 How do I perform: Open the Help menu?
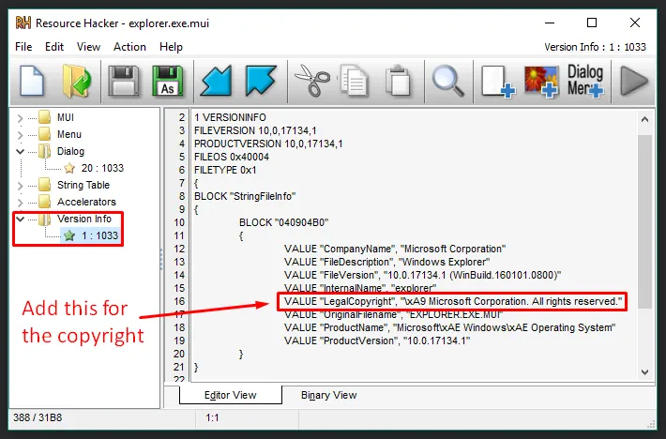coord(171,47)
